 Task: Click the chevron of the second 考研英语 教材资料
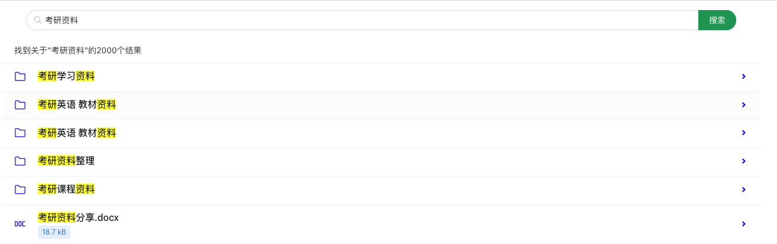[744, 133]
